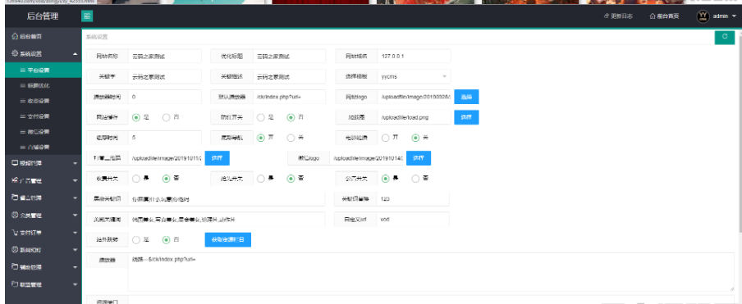Open the 更新日志 link

618,16
